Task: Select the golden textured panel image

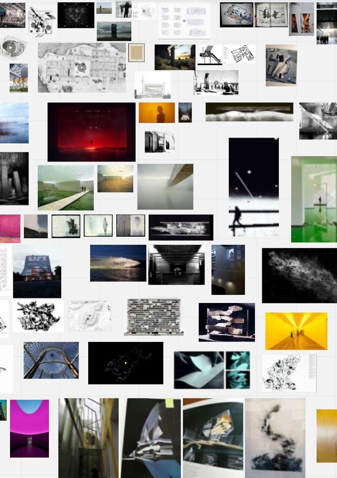Action: pyautogui.click(x=327, y=436)
